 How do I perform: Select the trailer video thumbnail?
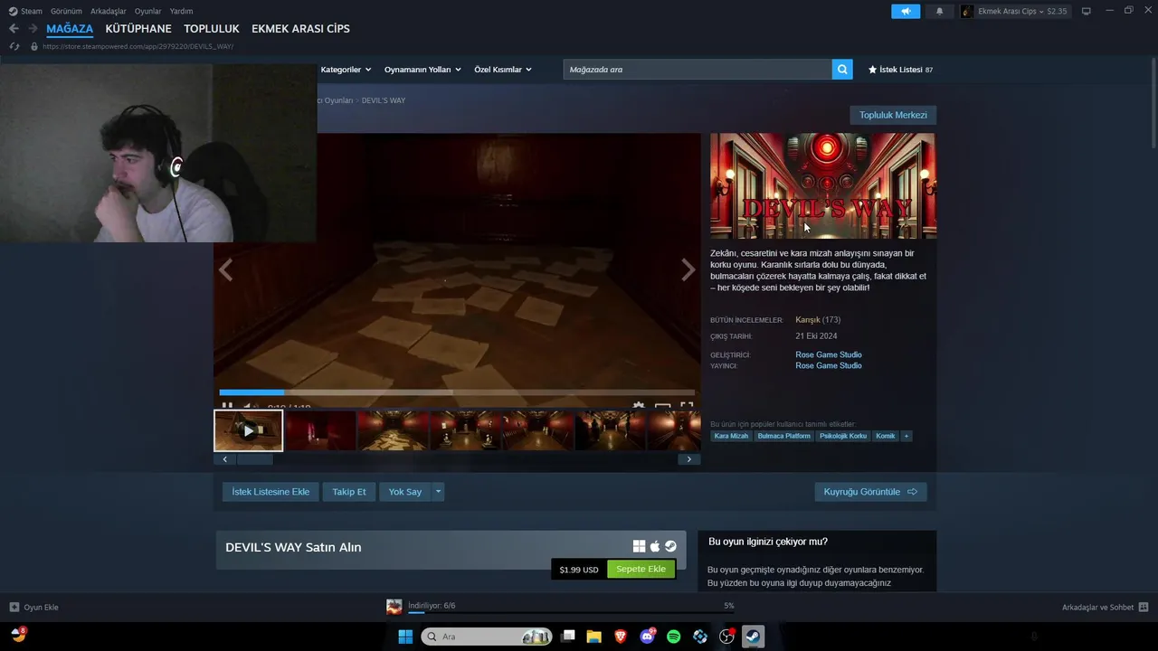tap(249, 430)
